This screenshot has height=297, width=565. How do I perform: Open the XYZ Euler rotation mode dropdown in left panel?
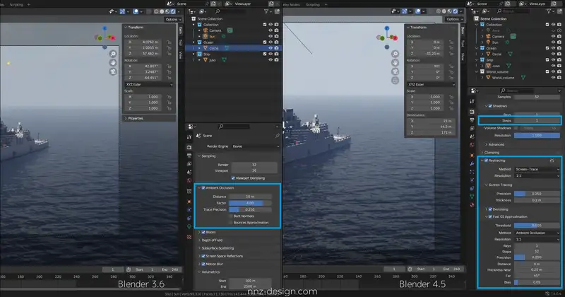pos(148,84)
